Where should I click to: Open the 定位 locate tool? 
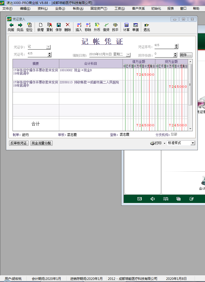pos(29,27)
